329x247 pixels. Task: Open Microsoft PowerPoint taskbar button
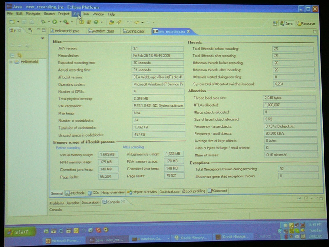[64, 240]
